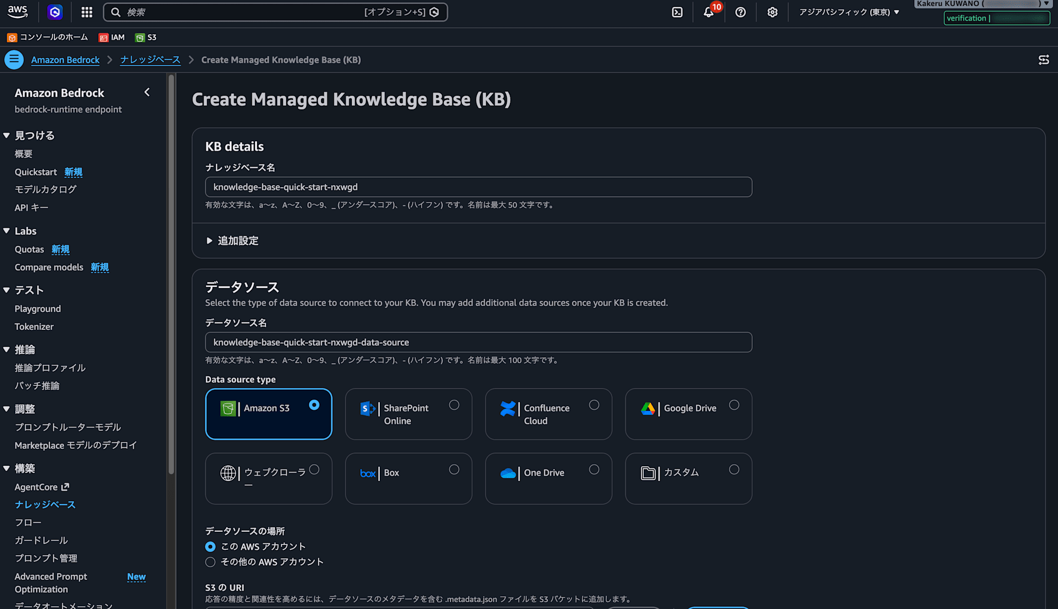Collapse the テスト sidebar group
This screenshot has width=1058, height=609.
6,290
